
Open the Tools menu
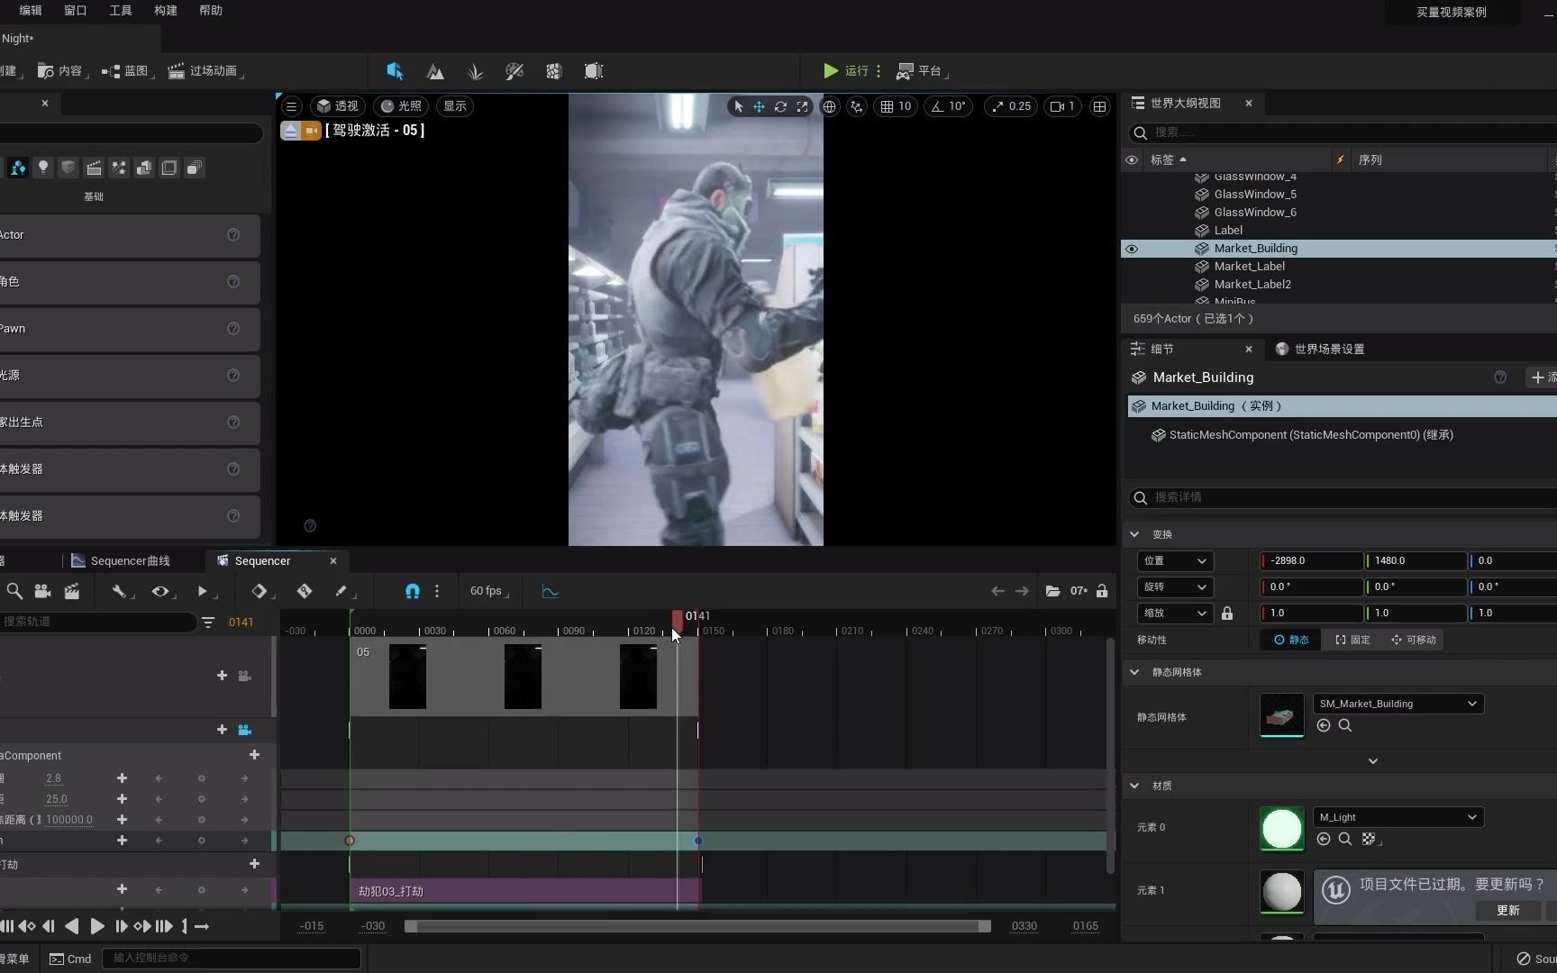pos(121,11)
